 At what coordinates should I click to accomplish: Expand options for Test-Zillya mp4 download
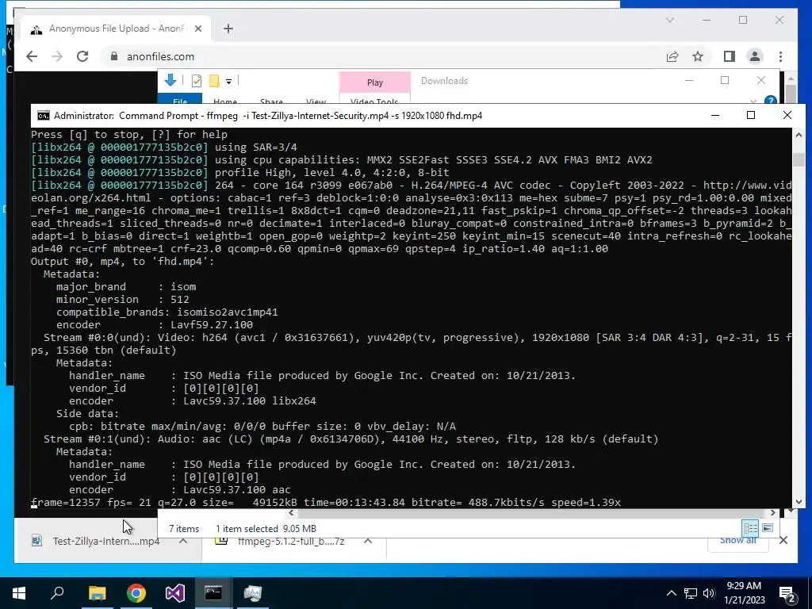pyautogui.click(x=183, y=541)
